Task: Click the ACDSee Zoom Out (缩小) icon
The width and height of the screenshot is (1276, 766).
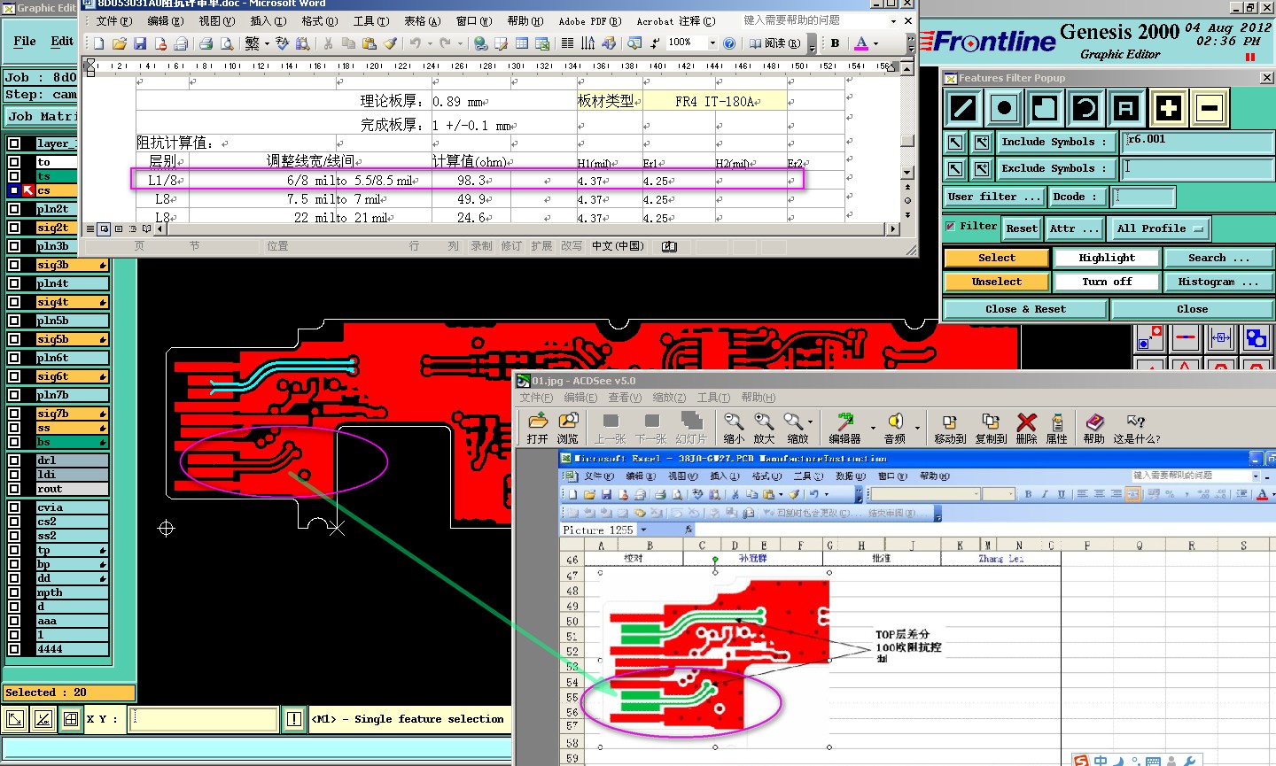Action: (734, 428)
